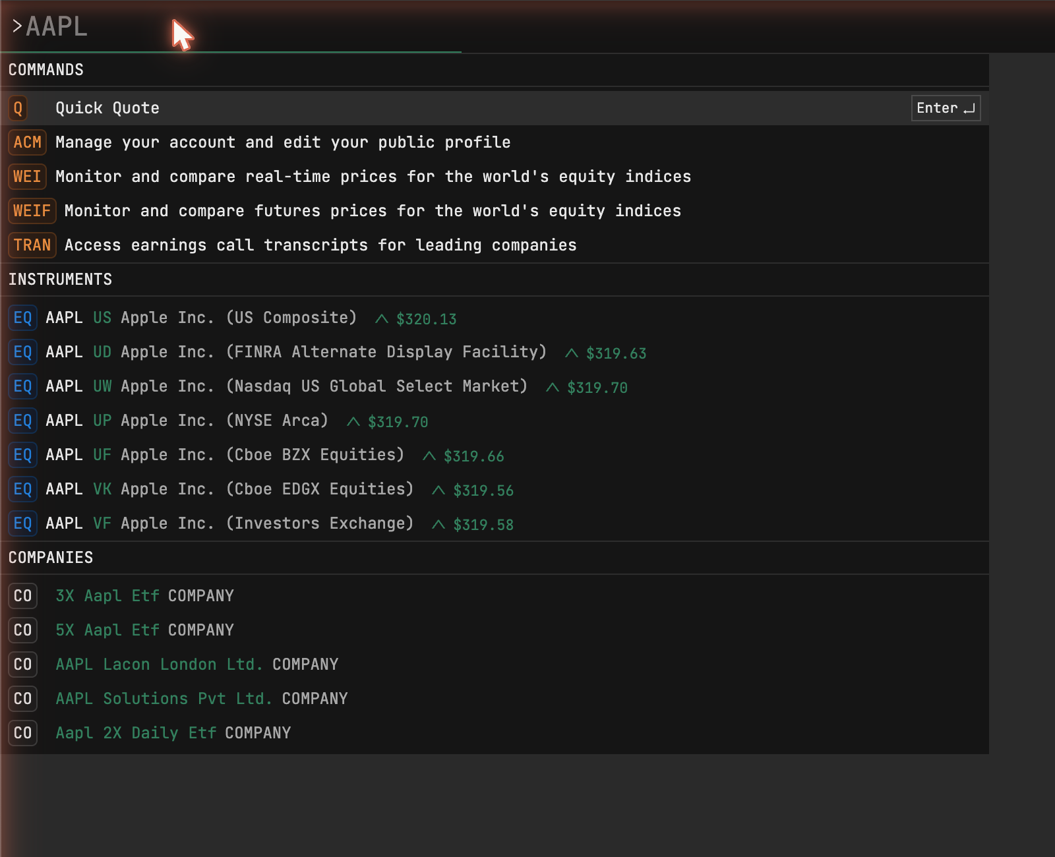This screenshot has width=1055, height=857.
Task: Click EQ badge for AAPL UF row
Action: [x=23, y=455]
